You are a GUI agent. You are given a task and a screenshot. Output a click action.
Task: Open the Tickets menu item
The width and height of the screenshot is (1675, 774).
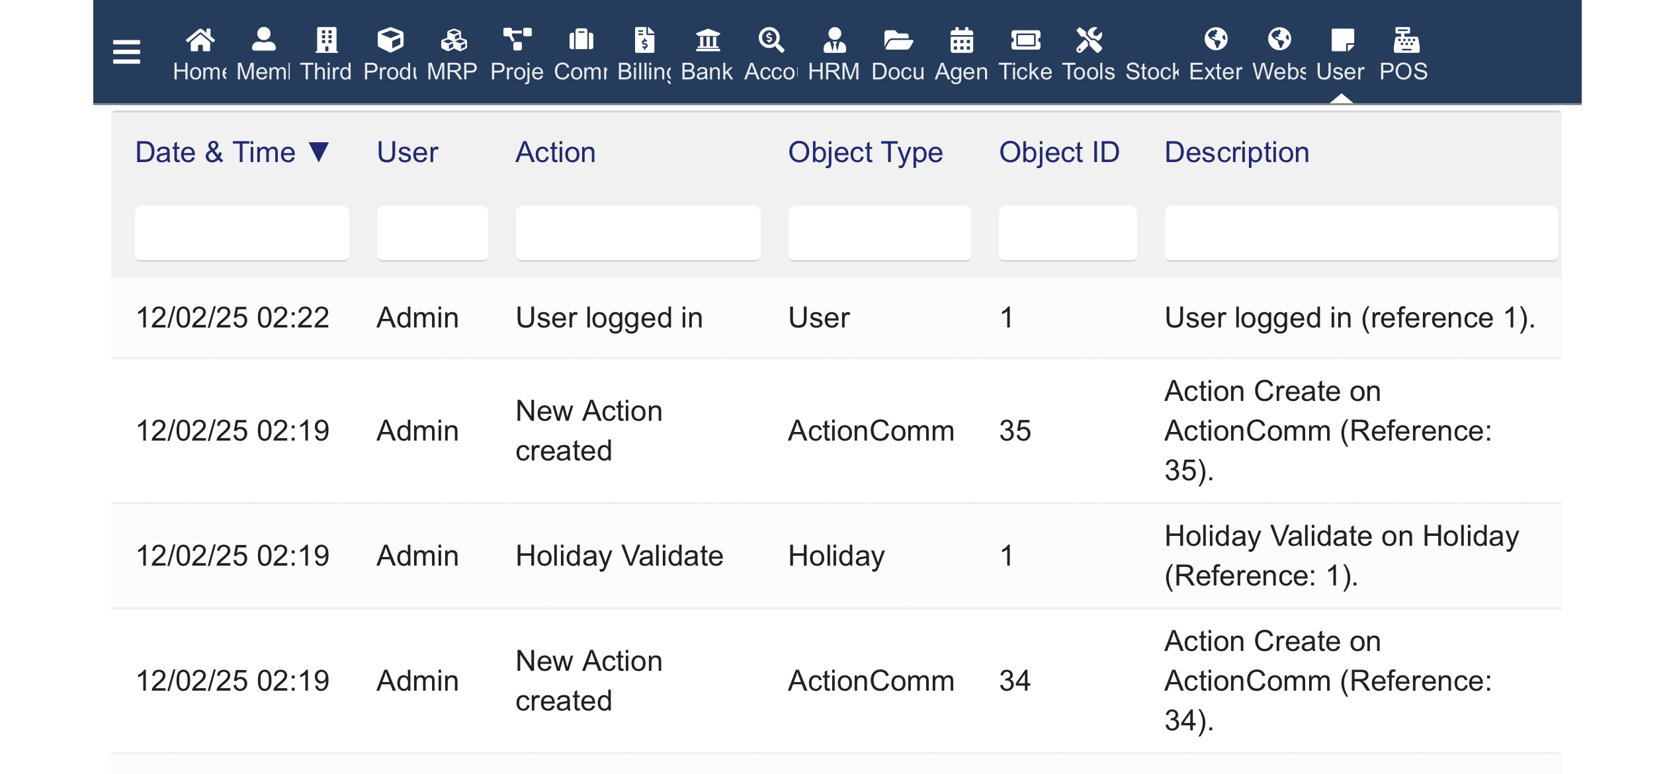tap(1025, 54)
